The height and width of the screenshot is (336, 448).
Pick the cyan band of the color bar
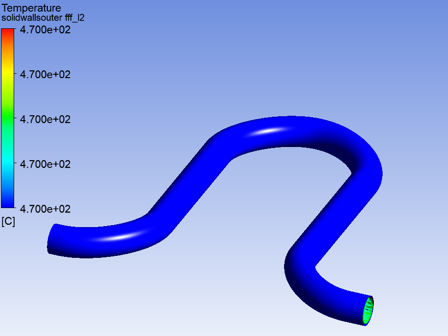(8, 164)
